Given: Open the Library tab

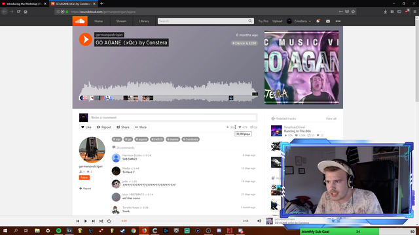Looking at the screenshot, I should (x=144, y=21).
